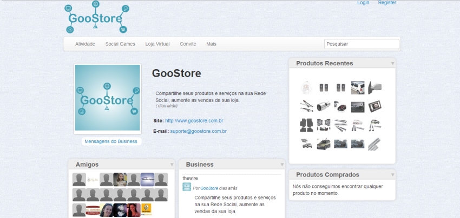
Task: Open the chrome exhaust tip product thumbnail
Action: [x=323, y=106]
